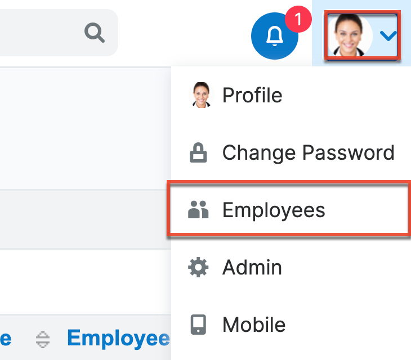
Task: Open the notifications bell
Action: (275, 37)
